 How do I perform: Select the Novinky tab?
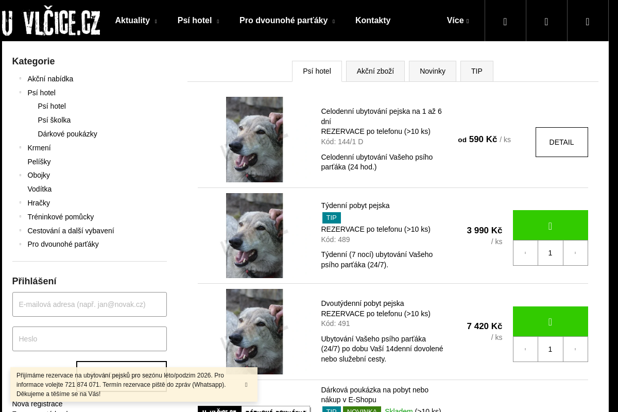[x=432, y=71]
